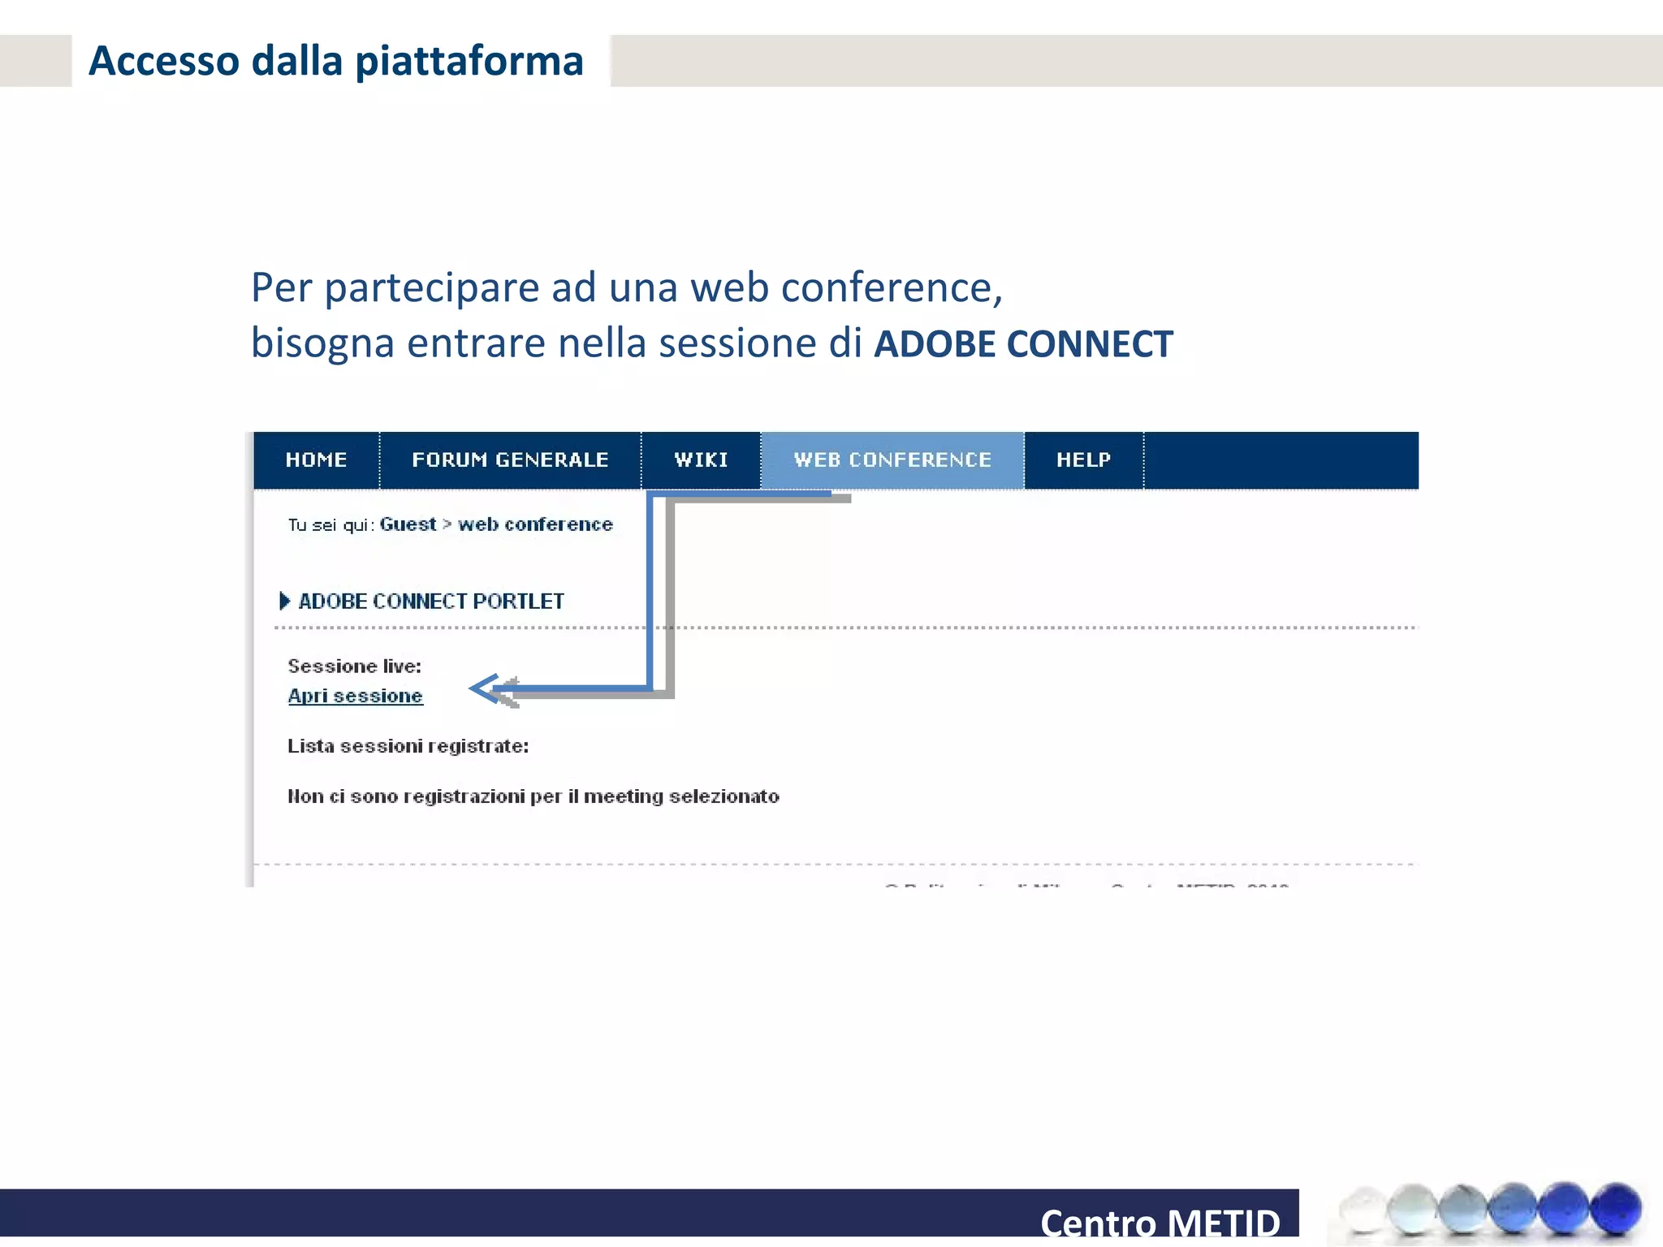
Task: Click the Guest breadcrumb link
Action: coord(408,524)
